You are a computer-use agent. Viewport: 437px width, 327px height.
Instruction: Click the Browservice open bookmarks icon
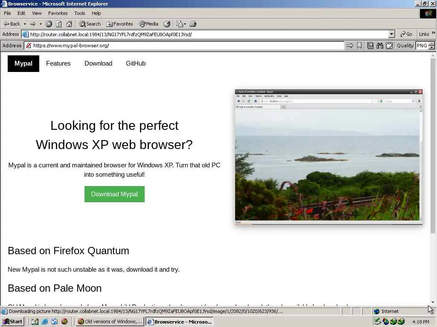pos(370,46)
